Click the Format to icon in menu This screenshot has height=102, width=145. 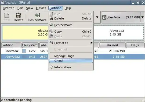tap(51, 42)
